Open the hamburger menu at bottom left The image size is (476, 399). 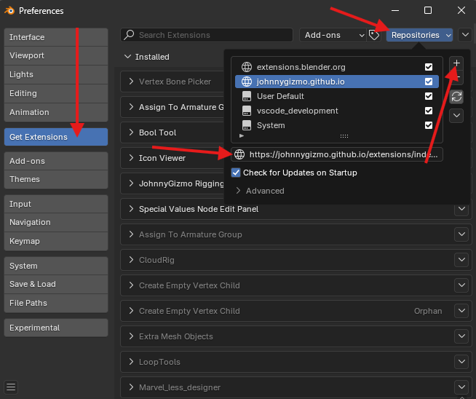tap(11, 387)
